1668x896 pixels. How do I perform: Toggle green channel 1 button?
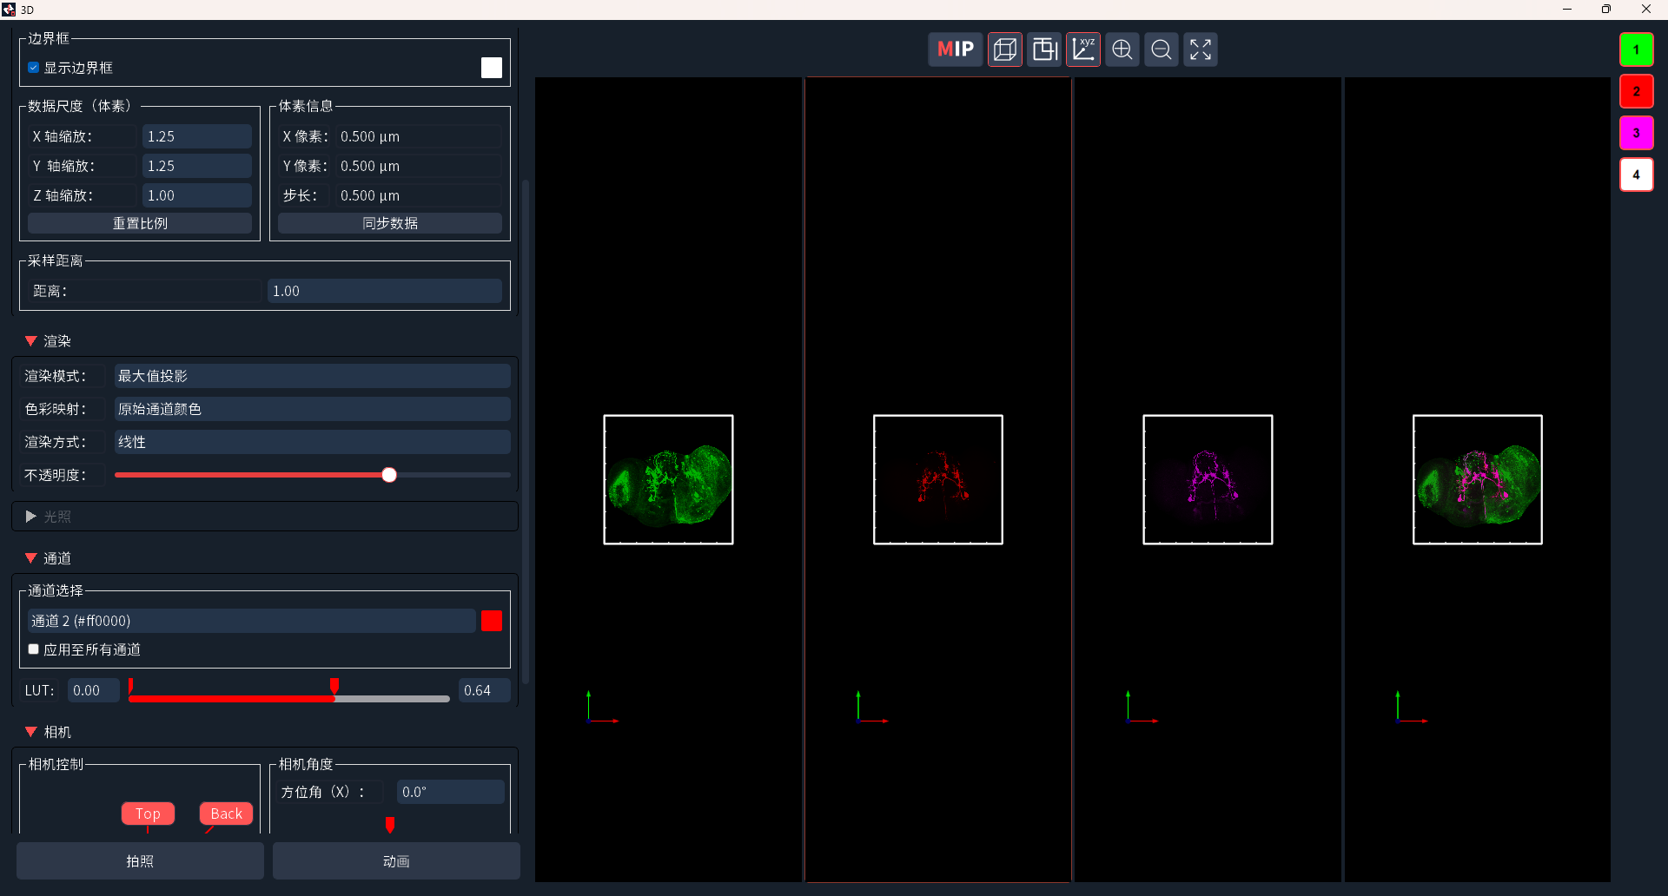tap(1637, 49)
